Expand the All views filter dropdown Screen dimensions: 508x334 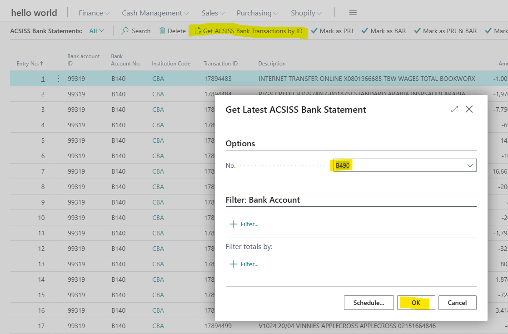coord(97,31)
